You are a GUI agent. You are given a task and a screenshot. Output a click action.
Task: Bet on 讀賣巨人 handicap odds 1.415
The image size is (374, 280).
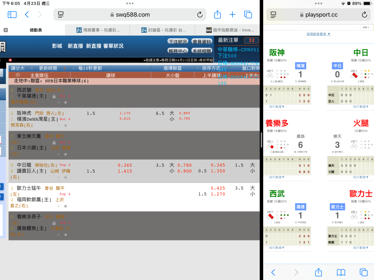(x=125, y=171)
